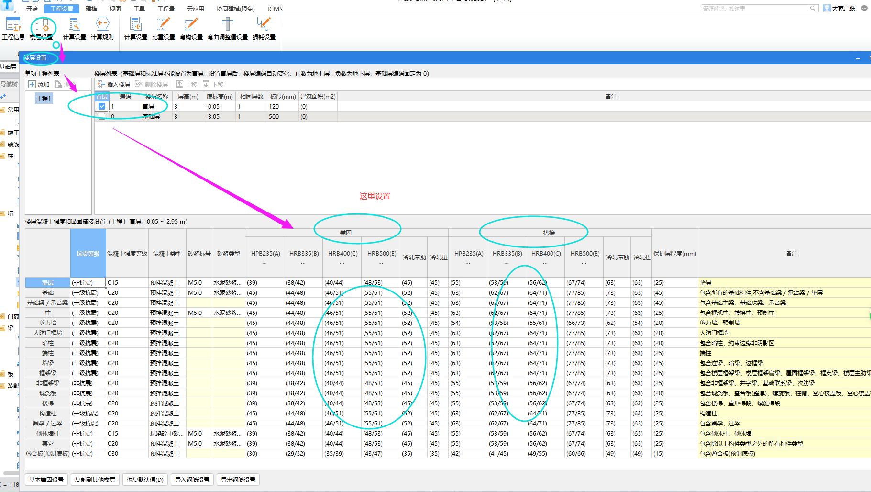Click the 120 slab thickness cell
This screenshot has height=492, width=871.
283,106
